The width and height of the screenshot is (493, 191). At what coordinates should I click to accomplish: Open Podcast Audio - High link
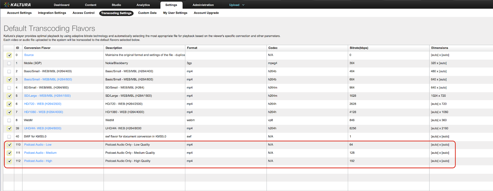pyautogui.click(x=38, y=161)
